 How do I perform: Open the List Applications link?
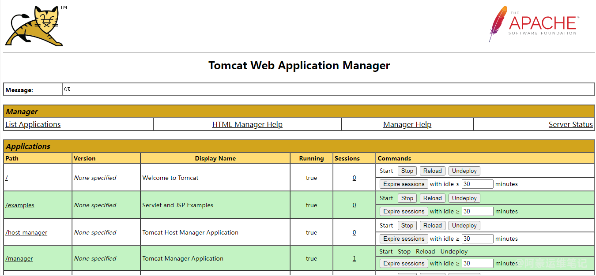point(33,124)
